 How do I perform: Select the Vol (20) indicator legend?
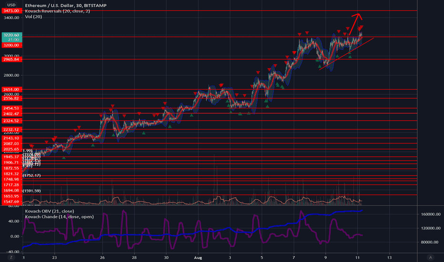point(33,17)
